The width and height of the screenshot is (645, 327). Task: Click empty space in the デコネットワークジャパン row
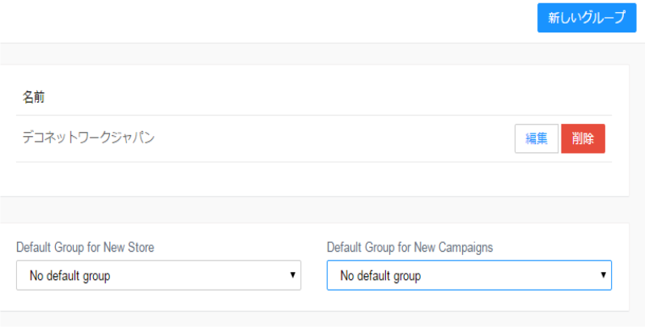[x=329, y=138]
